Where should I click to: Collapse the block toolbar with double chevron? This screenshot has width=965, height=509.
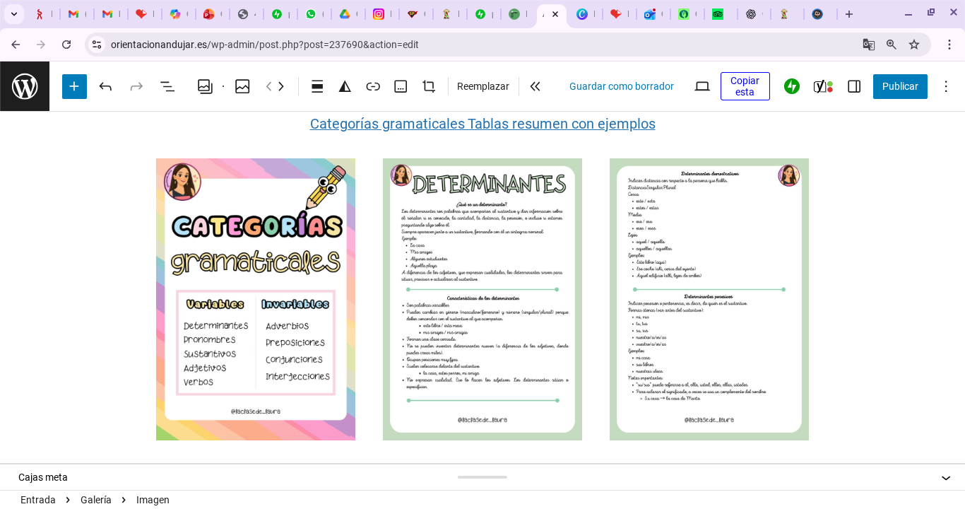click(x=535, y=86)
